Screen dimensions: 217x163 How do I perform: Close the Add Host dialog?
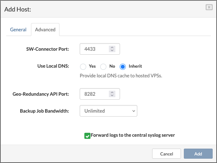tap(209, 7)
